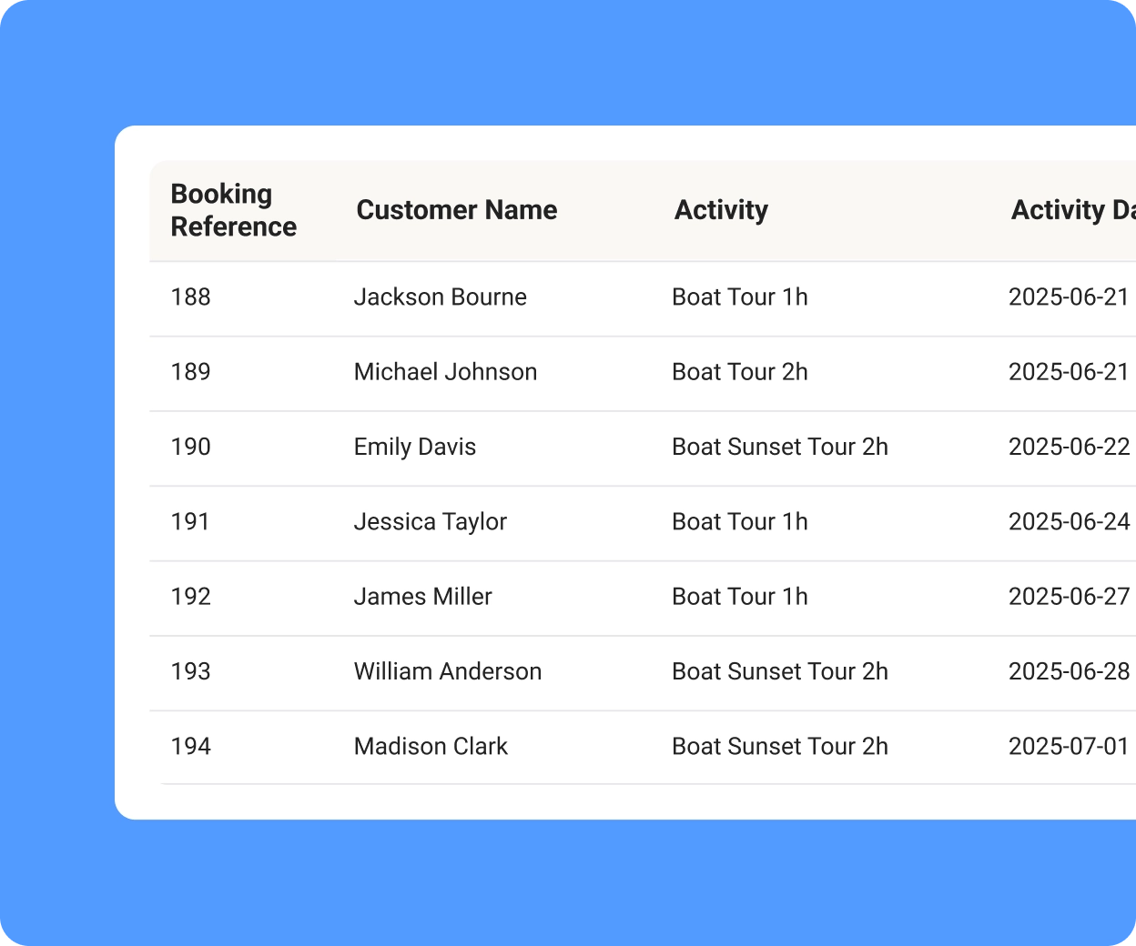The height and width of the screenshot is (946, 1136).
Task: Click customer name James Miller
Action: [x=423, y=597]
